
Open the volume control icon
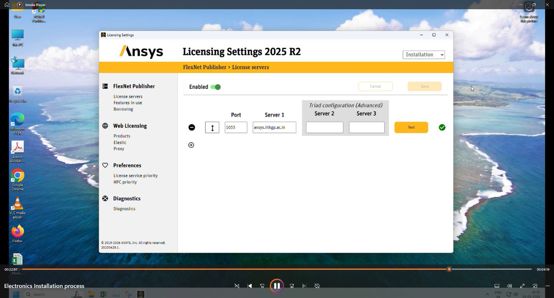pos(509,286)
